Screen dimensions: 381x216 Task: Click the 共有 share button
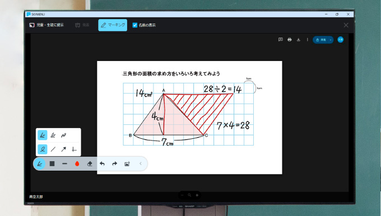click(320, 40)
